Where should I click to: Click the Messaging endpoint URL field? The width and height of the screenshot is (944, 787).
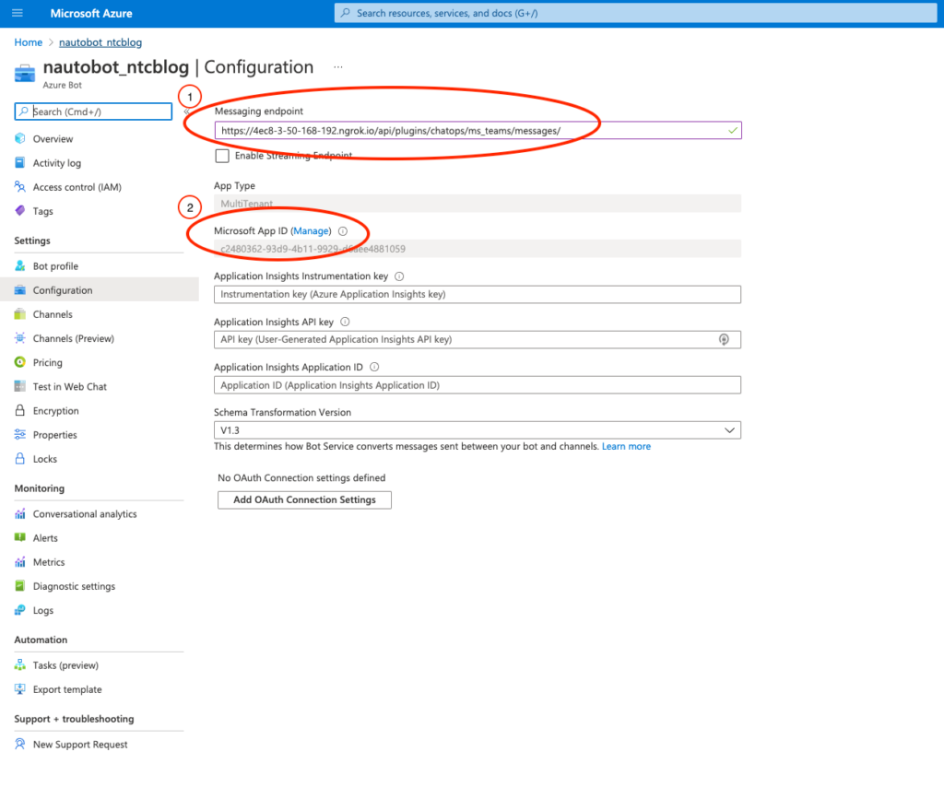pyautogui.click(x=478, y=131)
